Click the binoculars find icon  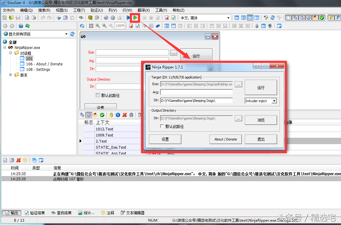click(x=81, y=18)
